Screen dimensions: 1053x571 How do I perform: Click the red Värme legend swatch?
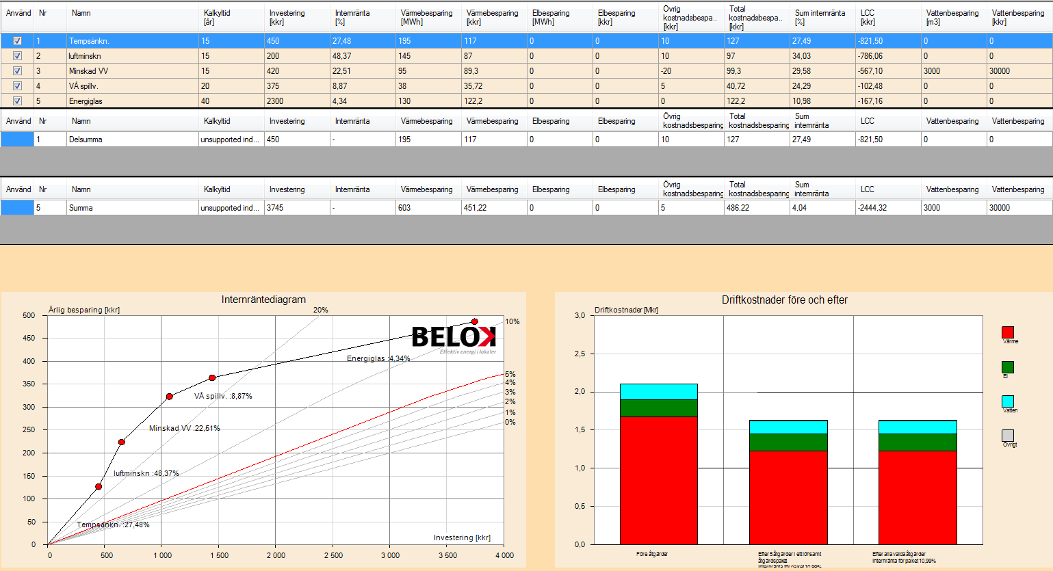(x=1008, y=332)
